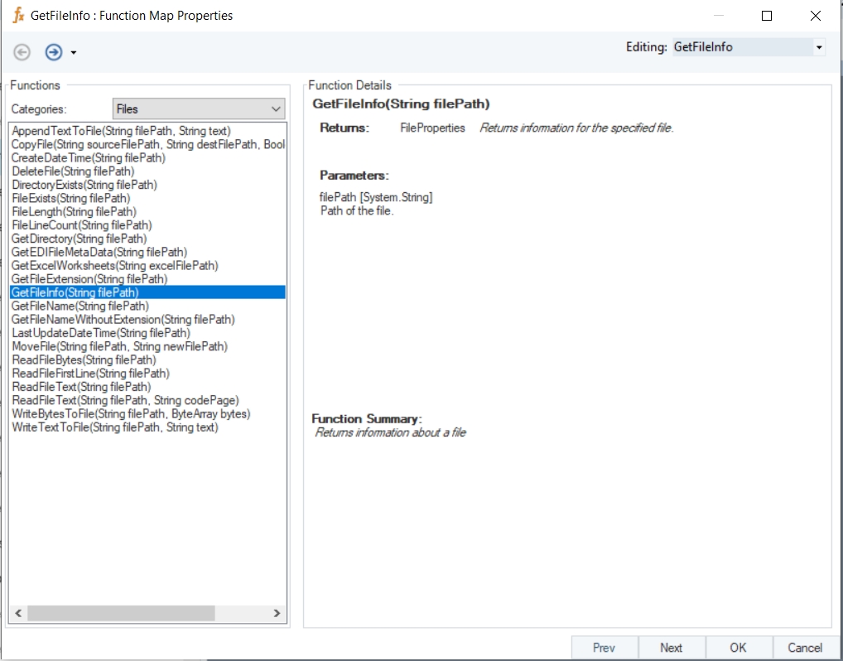The width and height of the screenshot is (843, 661).
Task: Pick GetFileNameWithoutExtension from the list
Action: coord(123,320)
